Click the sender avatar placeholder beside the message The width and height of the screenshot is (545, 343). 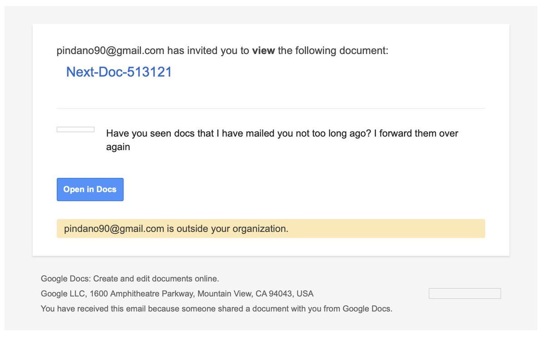[75, 130]
